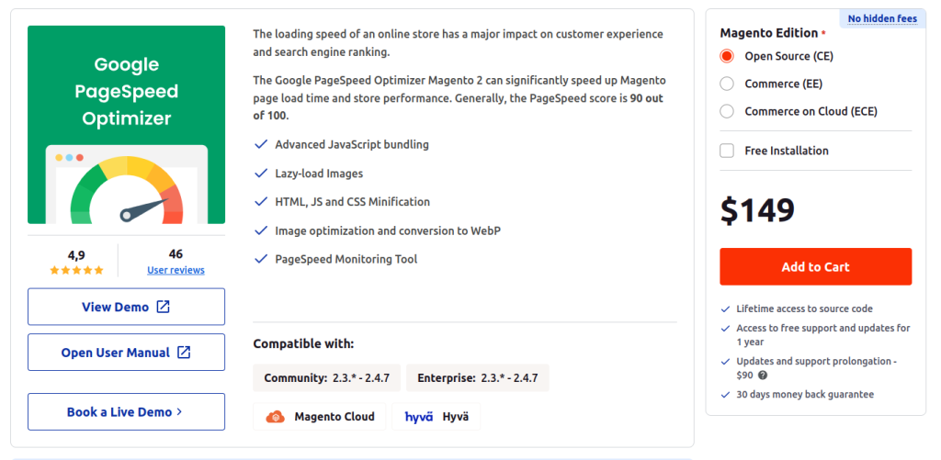Screen dimensions: 941x460
Task: Click the Magento Cloud logo icon
Action: click(275, 417)
